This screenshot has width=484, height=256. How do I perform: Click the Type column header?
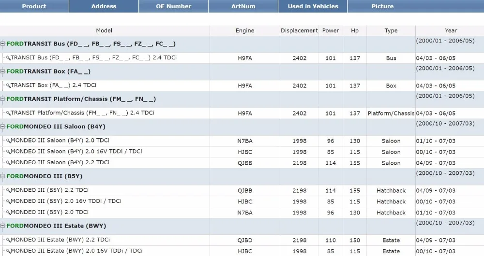tap(391, 30)
